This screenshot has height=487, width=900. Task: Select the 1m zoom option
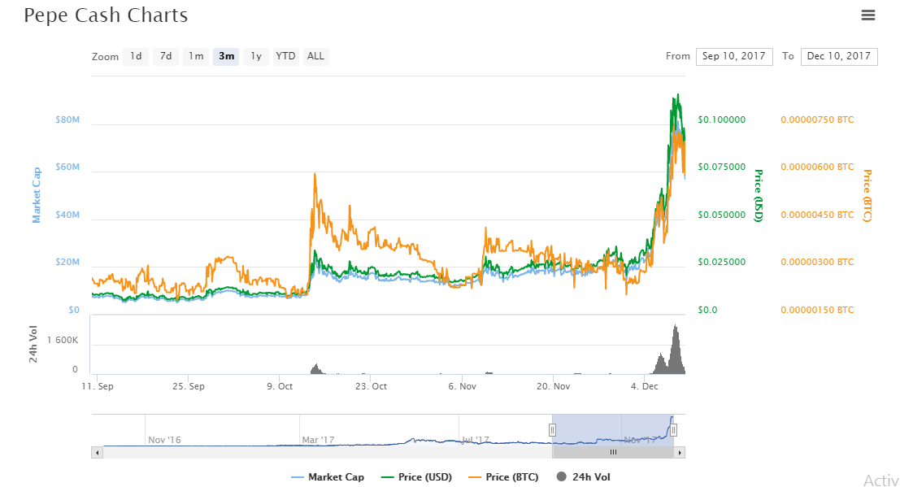click(196, 56)
